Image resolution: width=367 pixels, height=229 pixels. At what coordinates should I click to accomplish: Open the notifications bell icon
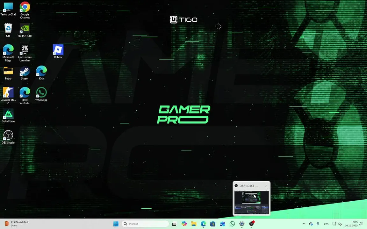362,224
